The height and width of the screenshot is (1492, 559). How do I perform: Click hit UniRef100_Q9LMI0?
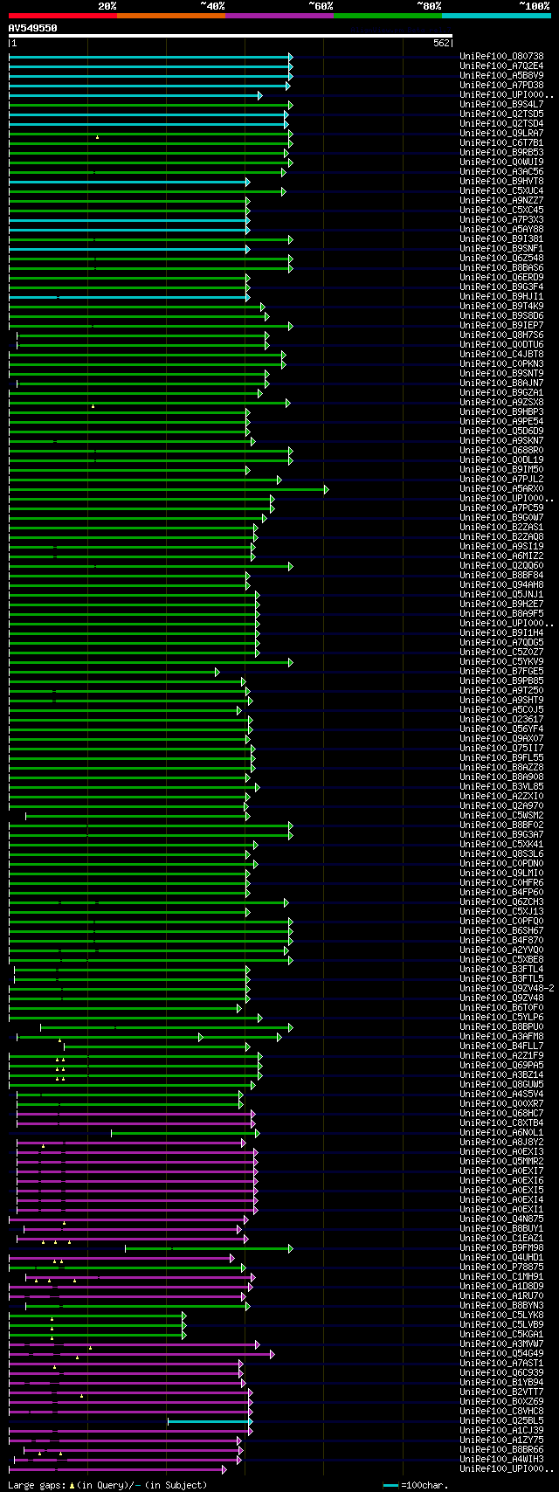coord(501,874)
